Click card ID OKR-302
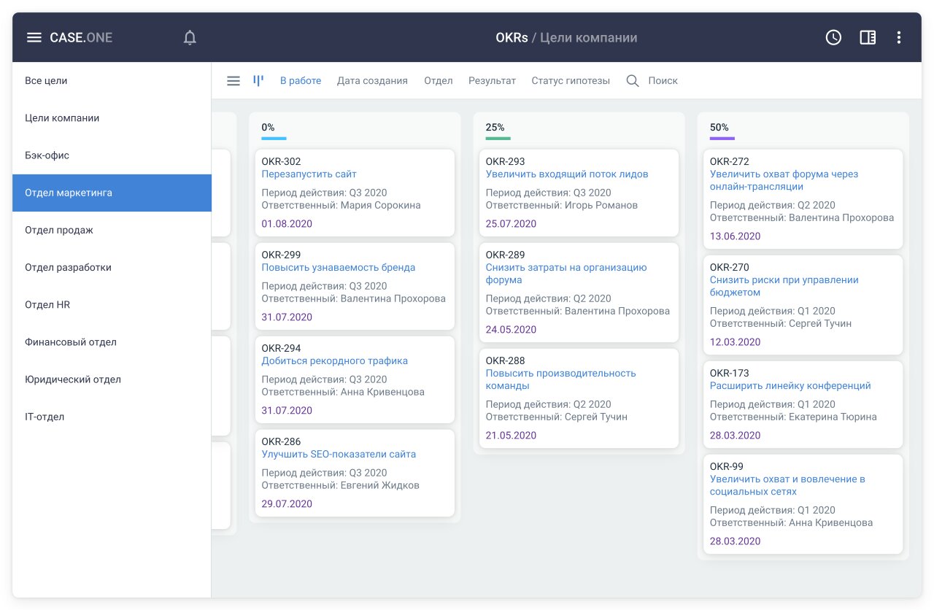Image resolution: width=934 pixels, height=610 pixels. click(x=282, y=162)
